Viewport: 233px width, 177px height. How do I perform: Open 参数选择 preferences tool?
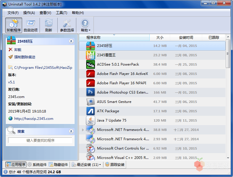(x=67, y=25)
